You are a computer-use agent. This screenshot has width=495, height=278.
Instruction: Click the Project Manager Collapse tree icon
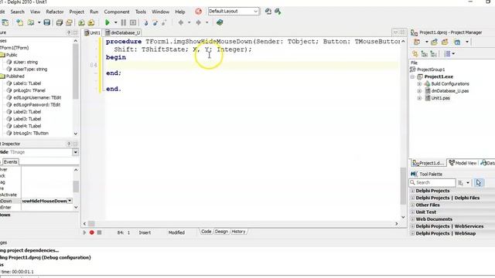[x=433, y=54]
